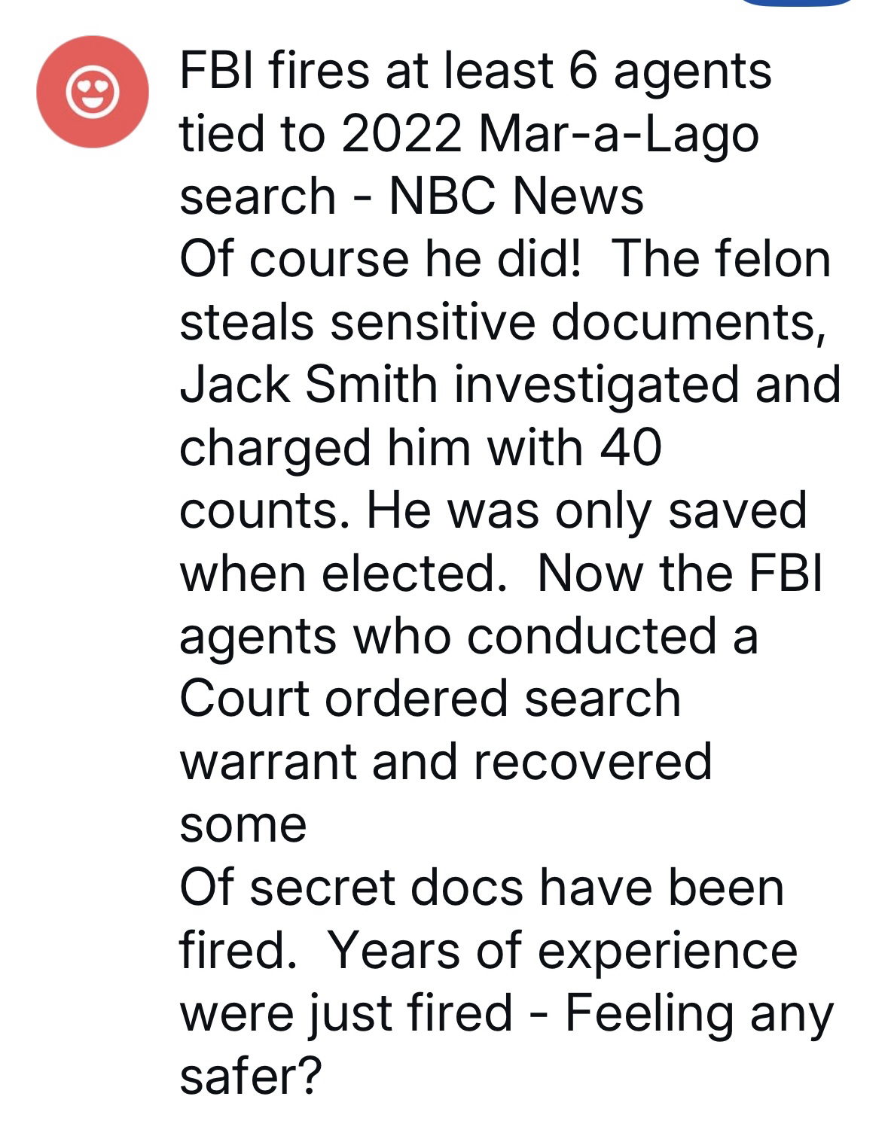
Task: Tap the words "The felon"
Action: [x=722, y=259]
